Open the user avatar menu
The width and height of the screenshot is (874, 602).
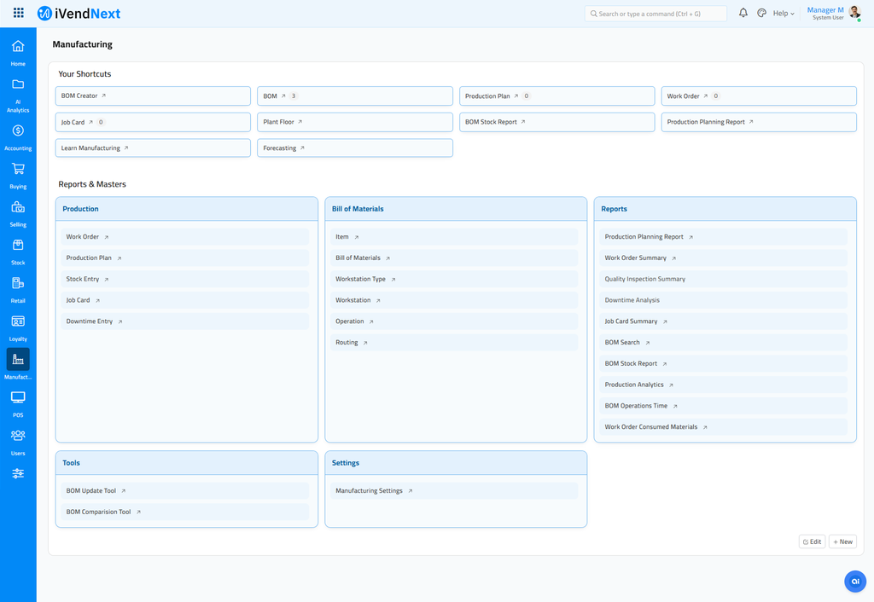(x=854, y=13)
